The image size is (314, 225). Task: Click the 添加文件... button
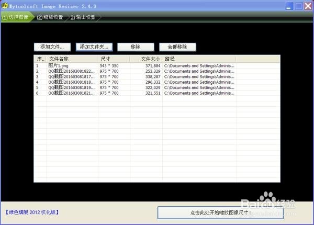pos(52,47)
